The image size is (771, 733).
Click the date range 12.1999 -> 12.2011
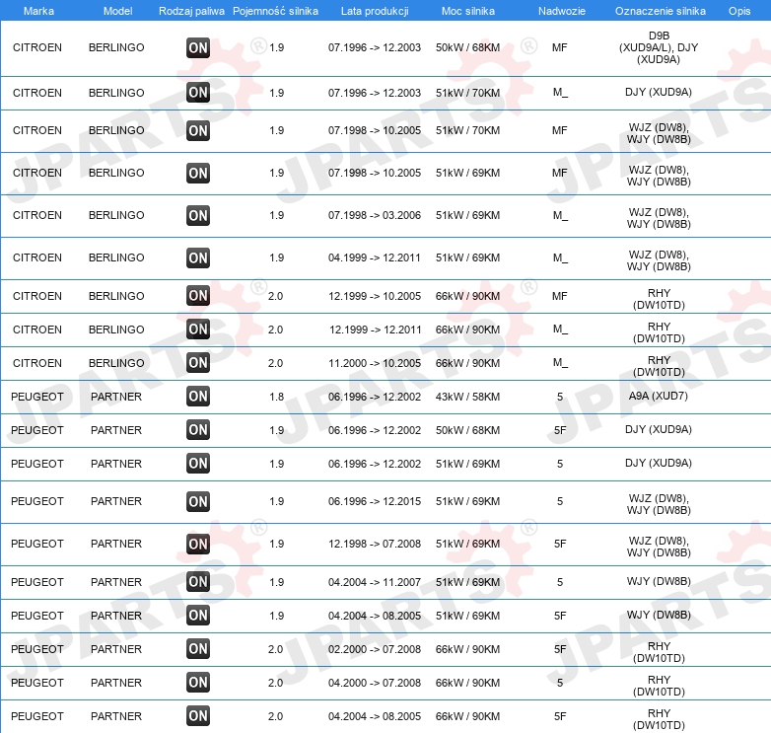point(376,330)
